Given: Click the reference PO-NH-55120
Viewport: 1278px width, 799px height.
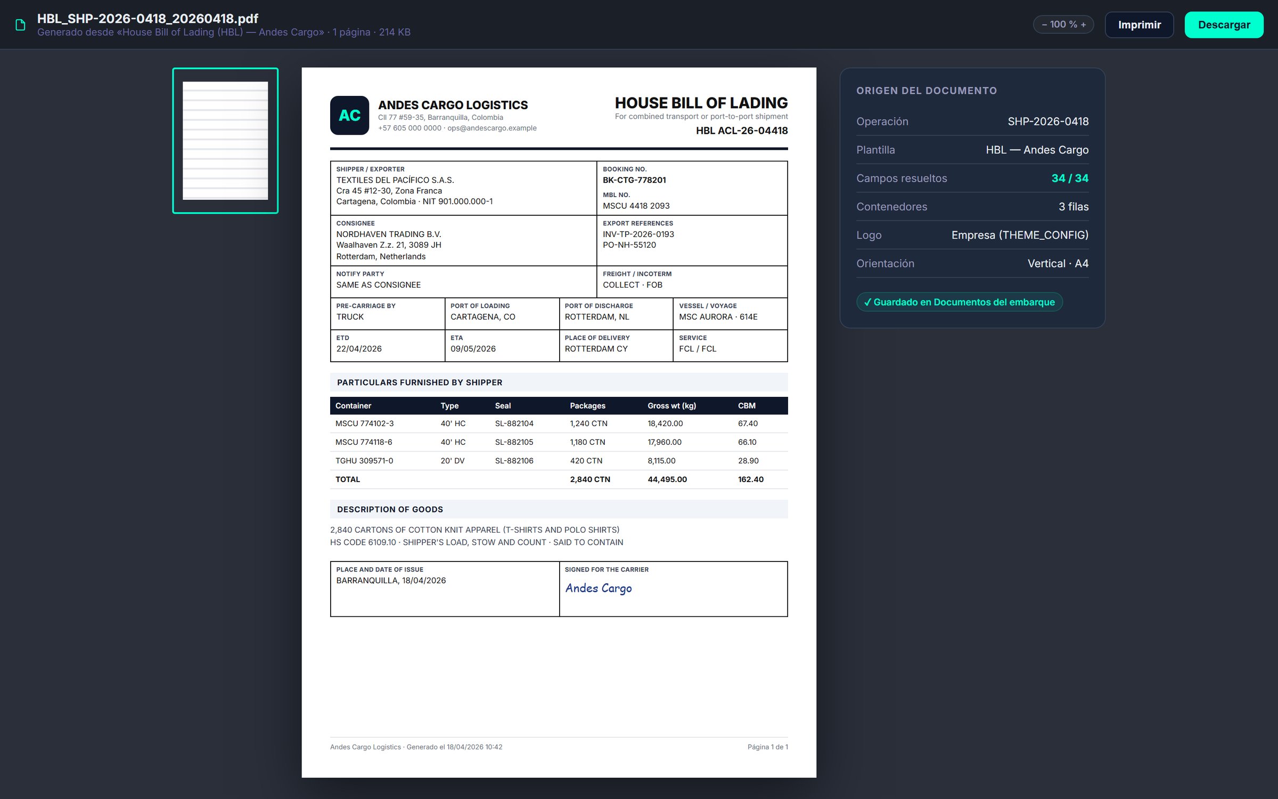Looking at the screenshot, I should point(629,245).
